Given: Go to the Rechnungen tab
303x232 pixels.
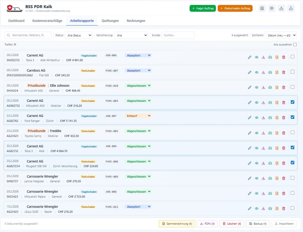Looking at the screenshot, I should point(136,21).
